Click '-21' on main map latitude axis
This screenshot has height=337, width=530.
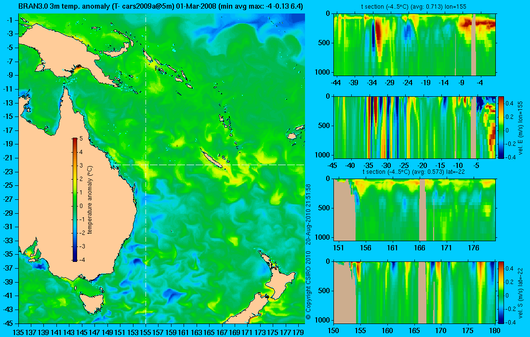[x=10, y=158]
